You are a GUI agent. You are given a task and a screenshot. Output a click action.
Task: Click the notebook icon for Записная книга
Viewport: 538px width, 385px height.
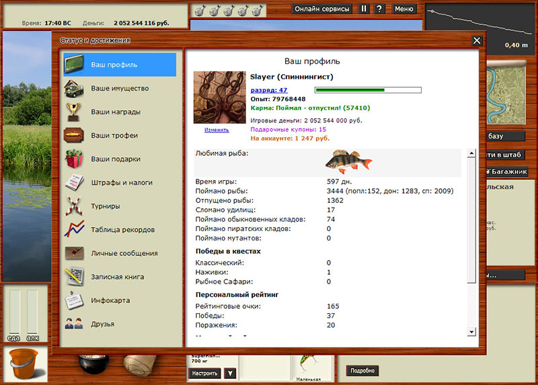(x=74, y=276)
